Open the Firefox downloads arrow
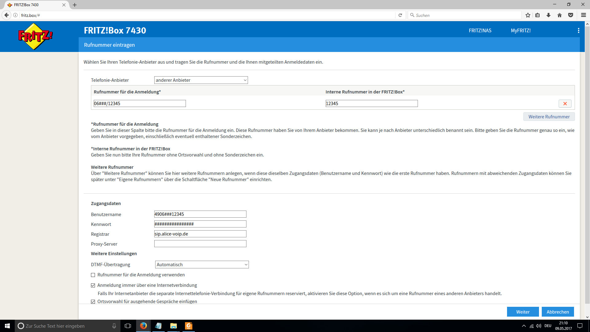Screen dimensions: 590x332 point(549,15)
